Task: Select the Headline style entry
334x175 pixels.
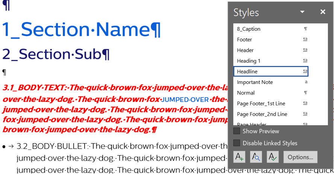Action: [x=247, y=72]
